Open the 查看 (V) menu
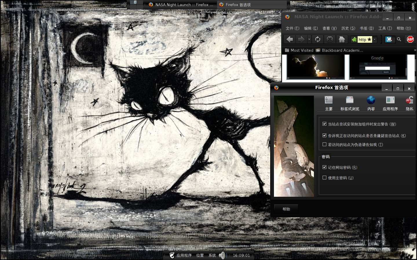 [x=330, y=28]
